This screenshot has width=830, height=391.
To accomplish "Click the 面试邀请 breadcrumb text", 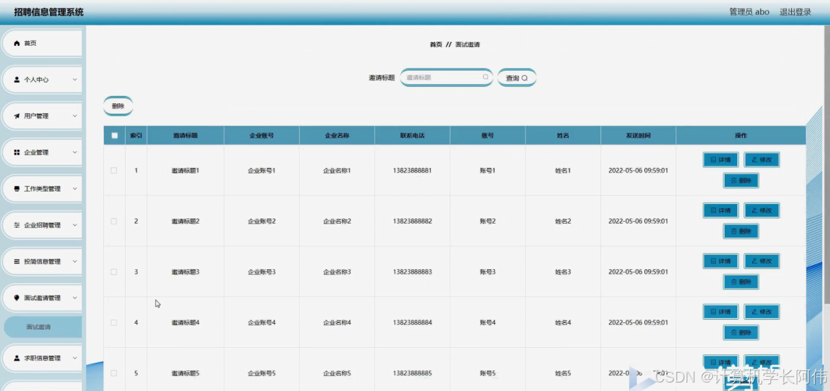I will pyautogui.click(x=468, y=44).
